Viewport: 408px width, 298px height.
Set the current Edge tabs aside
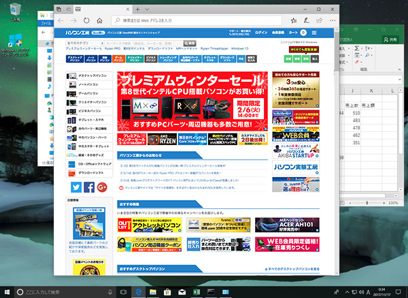(x=68, y=10)
